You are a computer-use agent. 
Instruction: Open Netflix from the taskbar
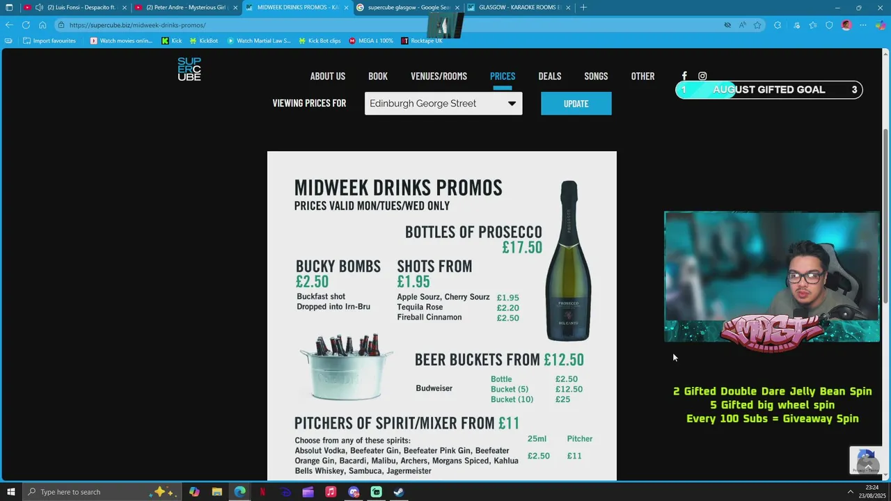262,492
